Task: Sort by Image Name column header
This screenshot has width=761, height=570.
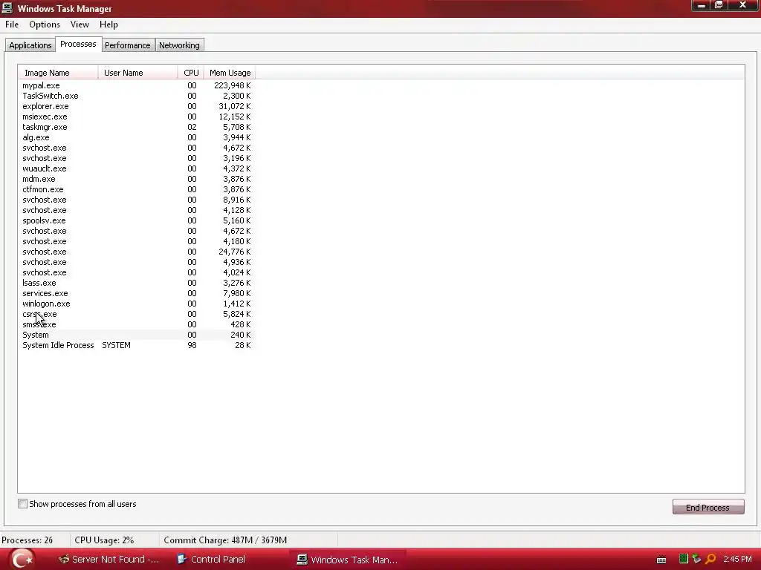Action: (58, 73)
